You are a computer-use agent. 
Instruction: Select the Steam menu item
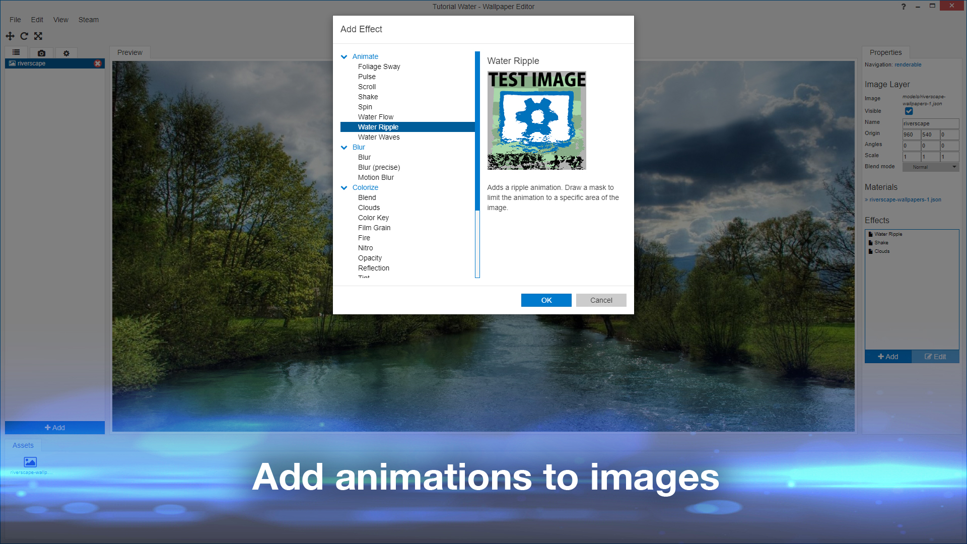click(x=88, y=19)
